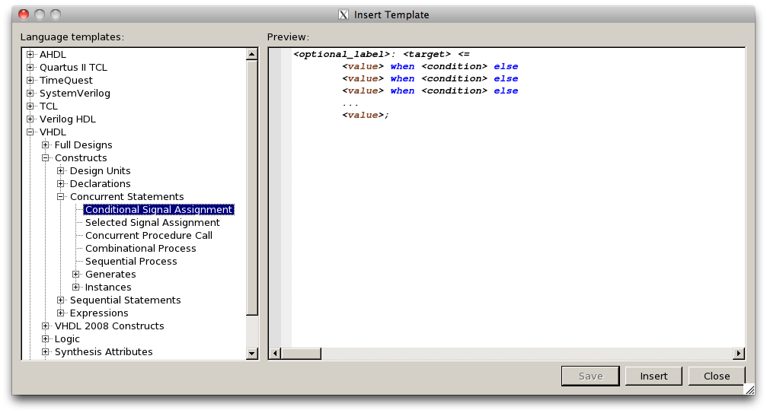The height and width of the screenshot is (413, 767).
Task: Expand the Generates node
Action: [x=76, y=275]
